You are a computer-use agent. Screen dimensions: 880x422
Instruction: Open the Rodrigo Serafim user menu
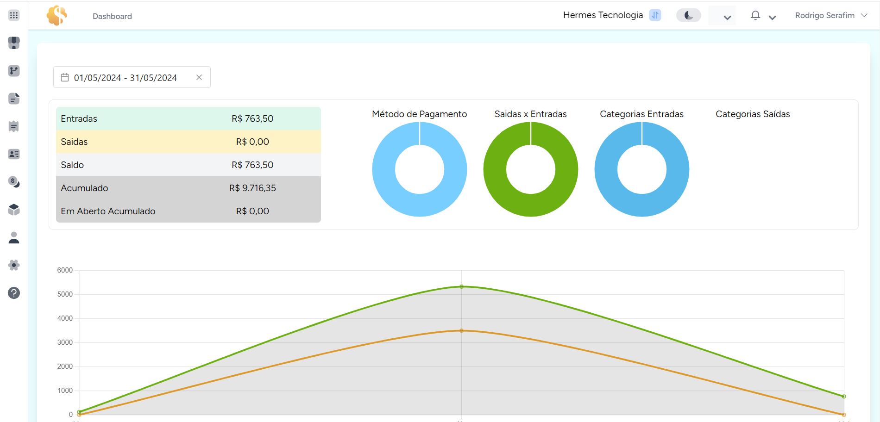click(831, 15)
